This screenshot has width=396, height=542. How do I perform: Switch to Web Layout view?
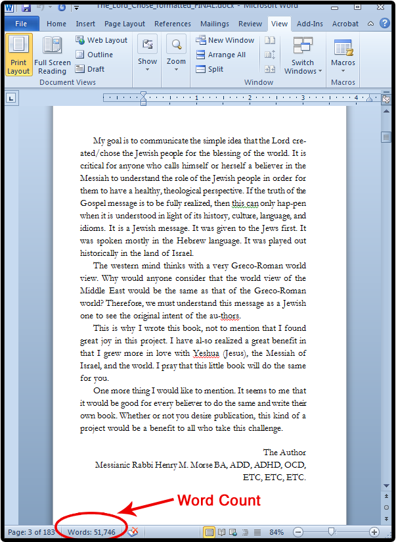pyautogui.click(x=102, y=40)
